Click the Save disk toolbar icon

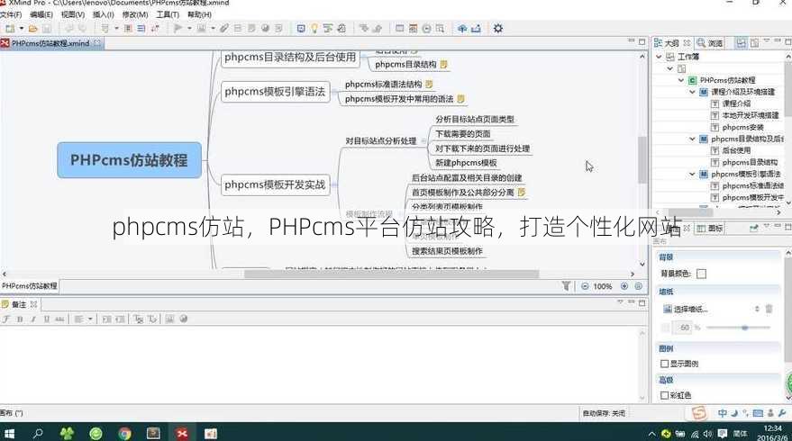pos(47,29)
